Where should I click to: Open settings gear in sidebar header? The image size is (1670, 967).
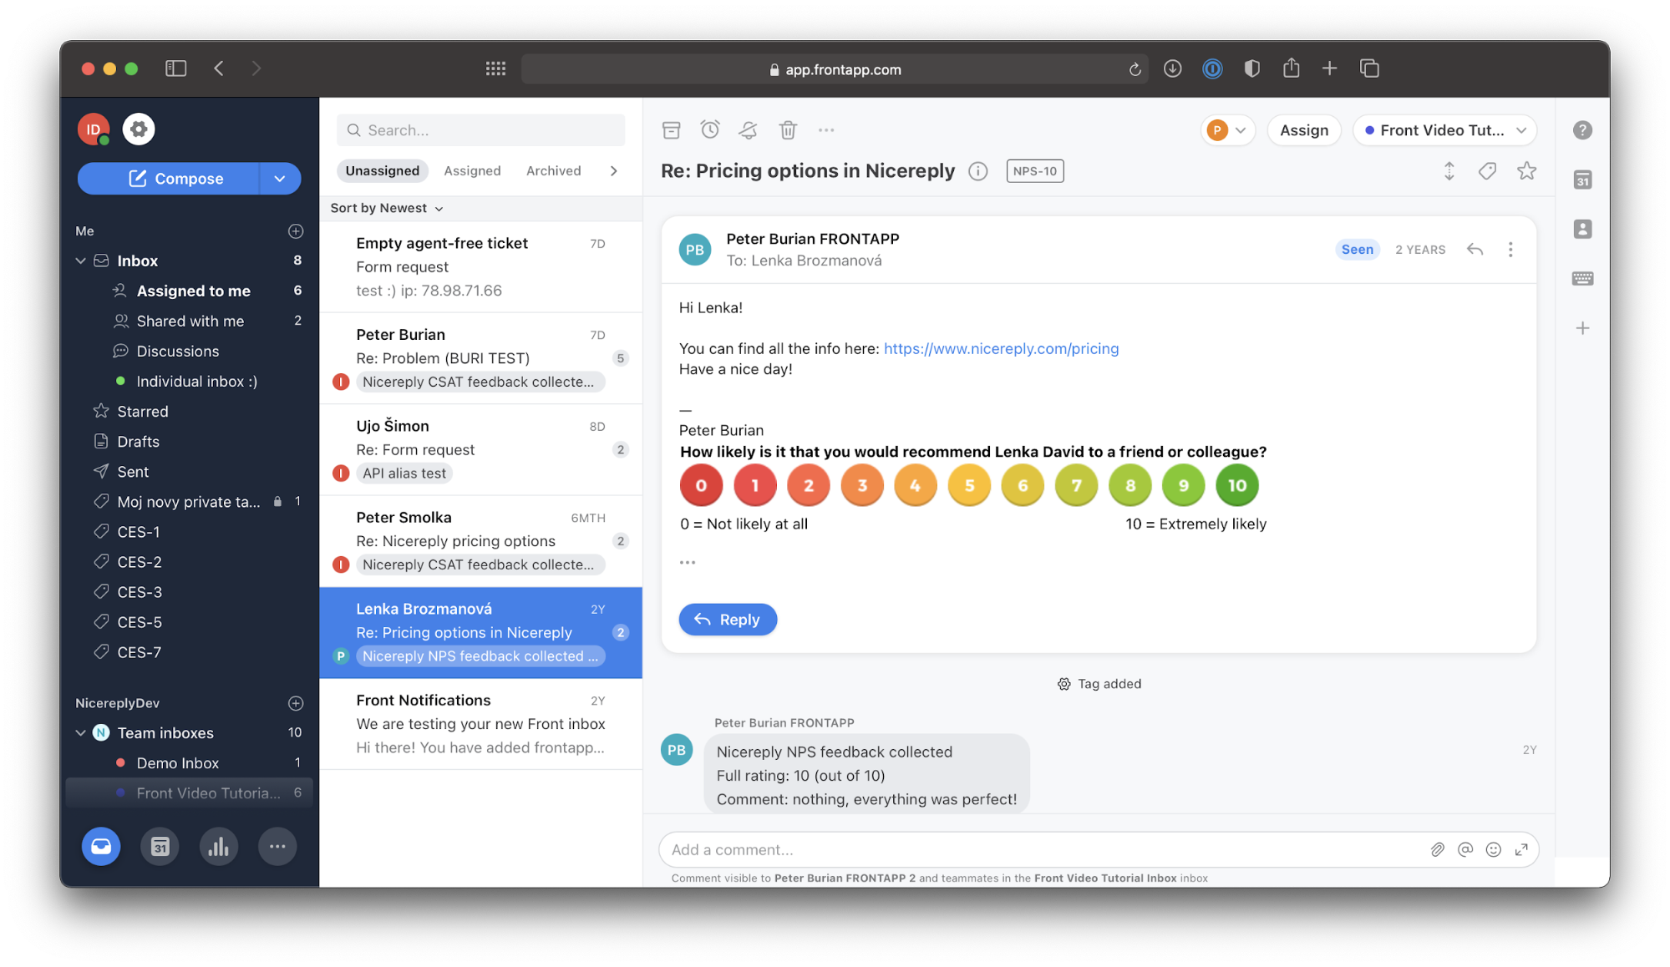pos(139,129)
